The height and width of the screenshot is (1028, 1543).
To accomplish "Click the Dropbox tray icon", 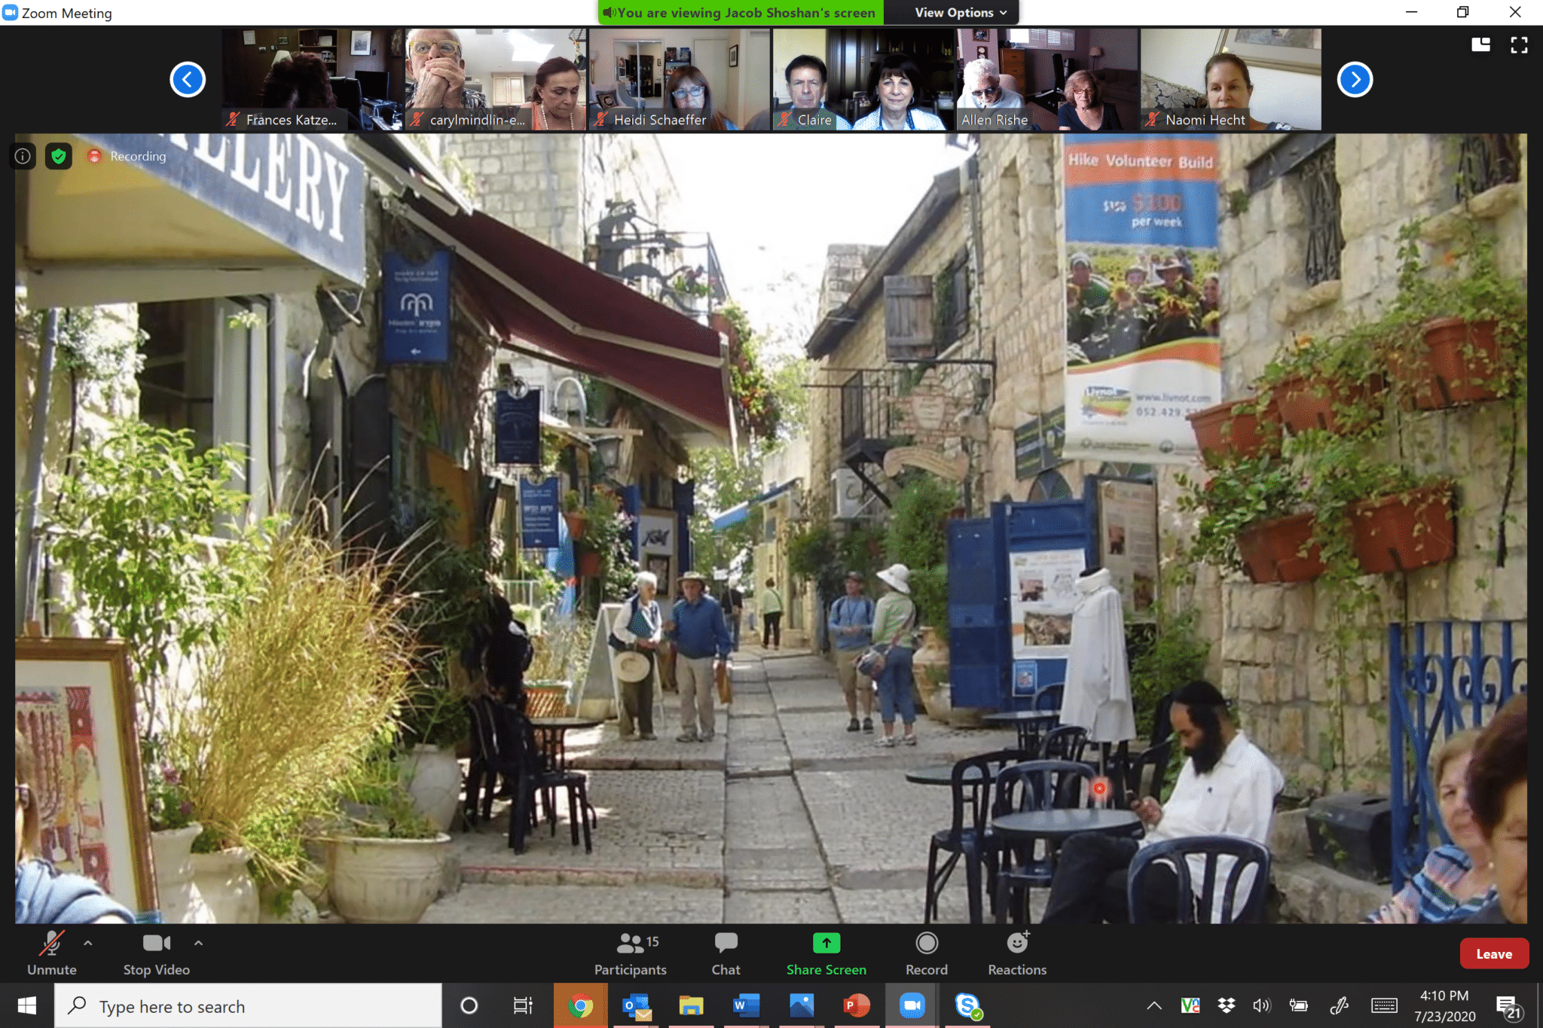I will click(x=1226, y=1005).
